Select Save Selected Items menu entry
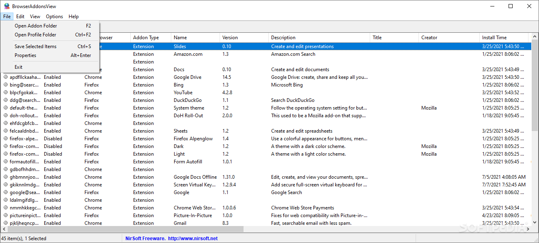This screenshot has width=539, height=243. click(x=50, y=46)
